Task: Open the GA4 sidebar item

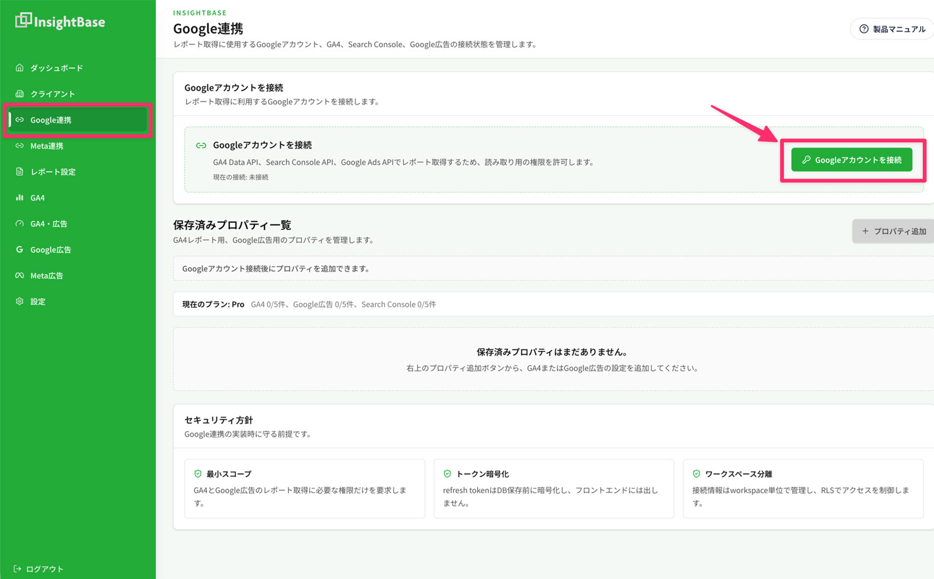Action: click(78, 198)
